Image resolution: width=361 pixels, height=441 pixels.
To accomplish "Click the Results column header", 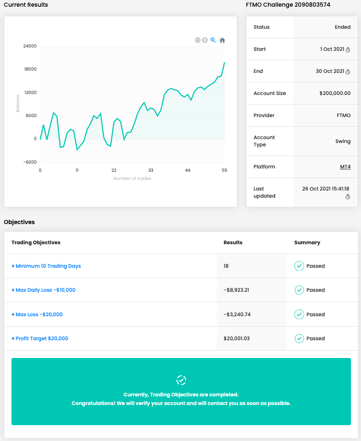I will coord(233,242).
